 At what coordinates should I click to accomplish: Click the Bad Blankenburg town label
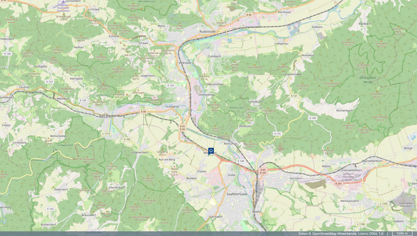112,116
